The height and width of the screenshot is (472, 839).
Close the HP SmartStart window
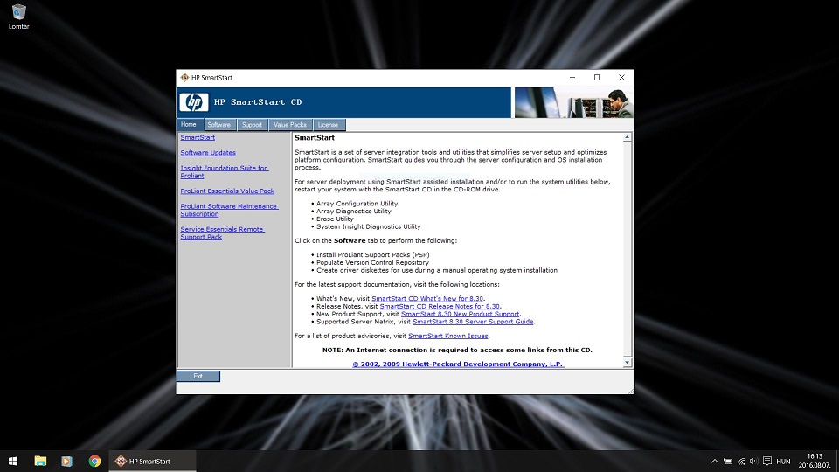(621, 78)
